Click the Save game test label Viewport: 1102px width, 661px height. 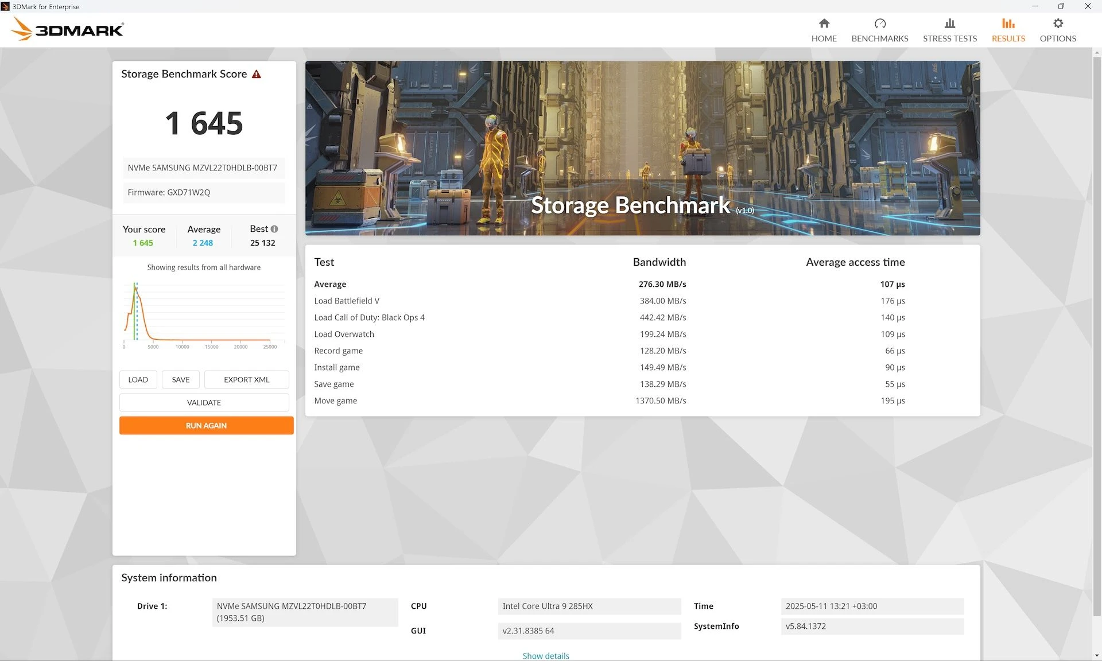(x=334, y=384)
